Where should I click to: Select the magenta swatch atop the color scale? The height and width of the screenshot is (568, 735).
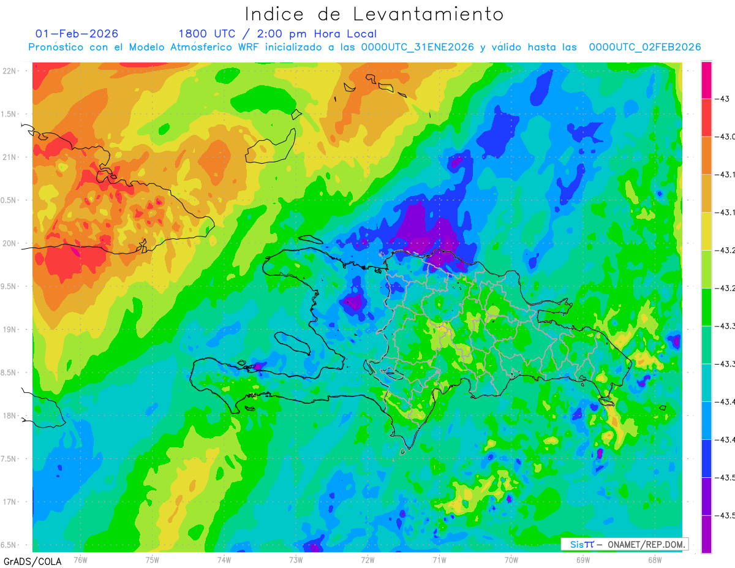pyautogui.click(x=706, y=80)
